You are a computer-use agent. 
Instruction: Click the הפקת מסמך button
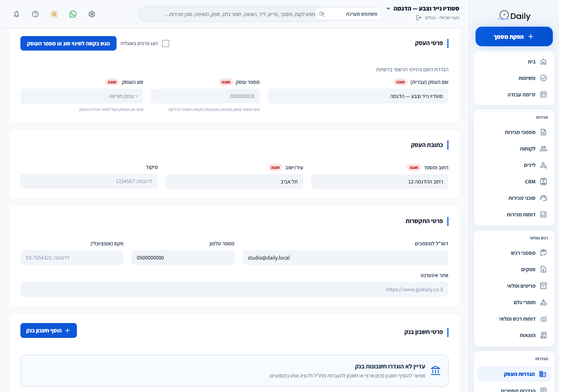click(x=514, y=36)
